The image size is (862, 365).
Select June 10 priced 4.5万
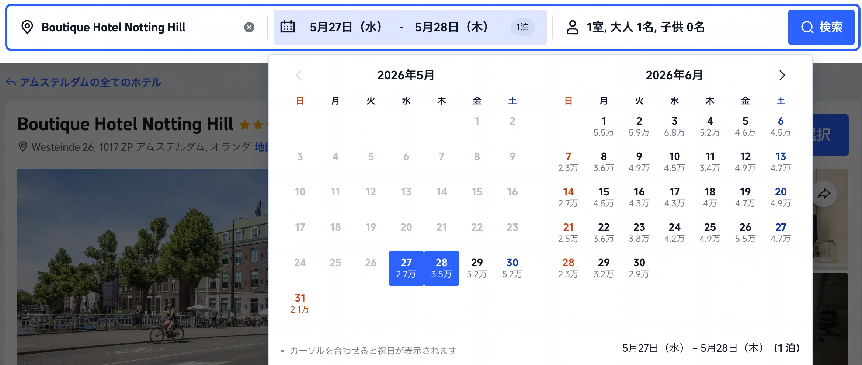[x=675, y=162]
